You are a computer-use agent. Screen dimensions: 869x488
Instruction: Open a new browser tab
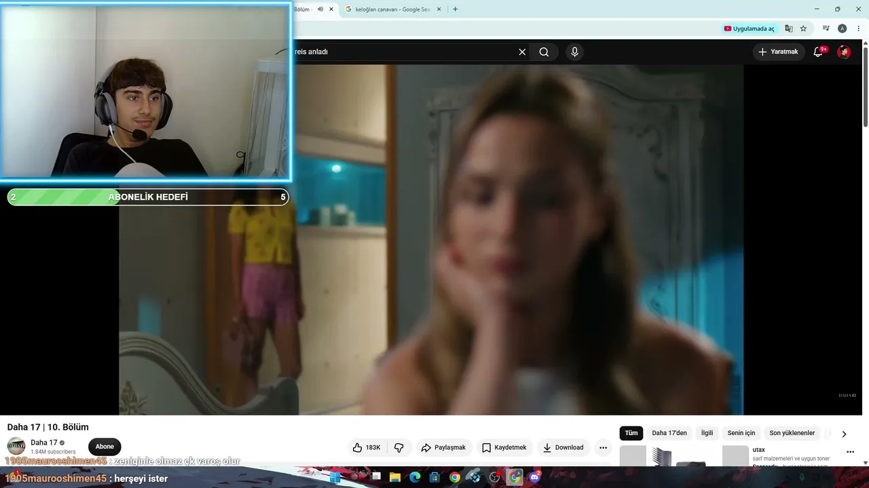coord(455,9)
